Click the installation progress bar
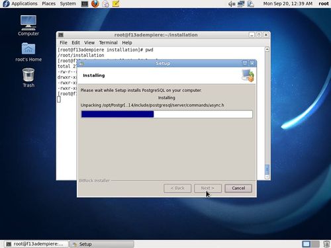The height and width of the screenshot is (248, 331). 167,114
